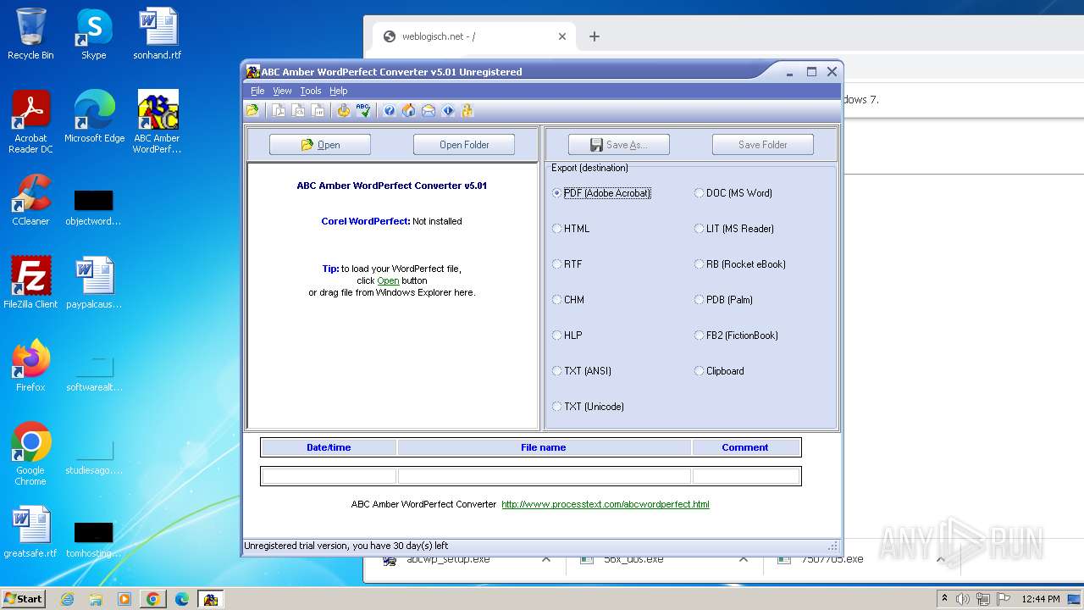Open Google Chrome desktop shortcut

30,454
